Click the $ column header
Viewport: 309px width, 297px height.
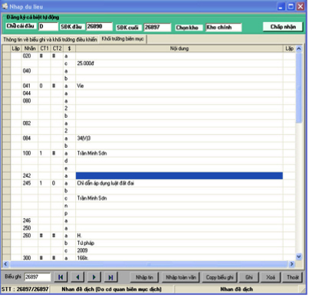pyautogui.click(x=69, y=48)
